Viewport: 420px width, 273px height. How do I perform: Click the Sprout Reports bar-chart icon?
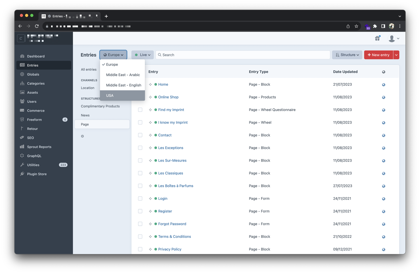[22, 147]
